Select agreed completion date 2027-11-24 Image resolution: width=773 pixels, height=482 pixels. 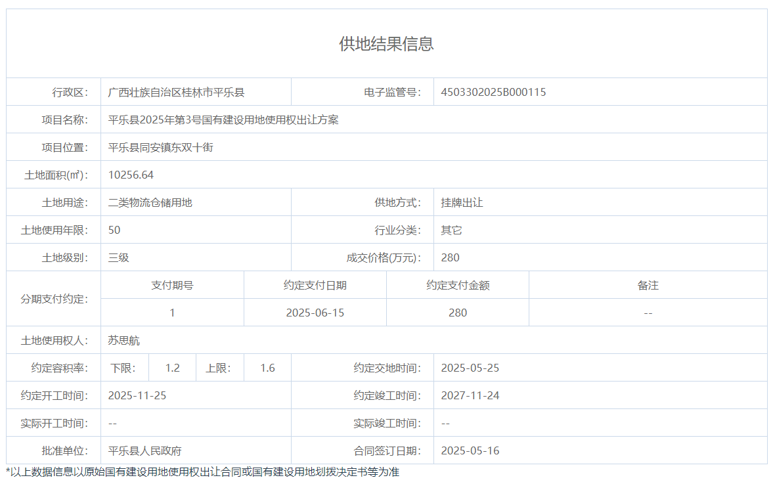pos(470,396)
